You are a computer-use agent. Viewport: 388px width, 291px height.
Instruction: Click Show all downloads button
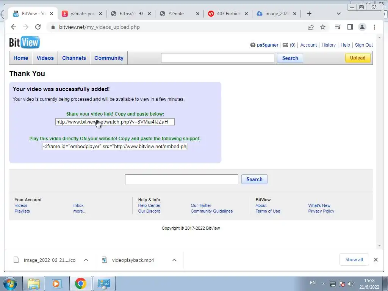pyautogui.click(x=354, y=260)
